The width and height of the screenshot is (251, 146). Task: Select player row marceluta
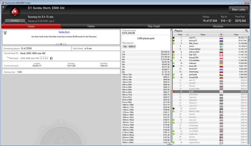click(210, 140)
